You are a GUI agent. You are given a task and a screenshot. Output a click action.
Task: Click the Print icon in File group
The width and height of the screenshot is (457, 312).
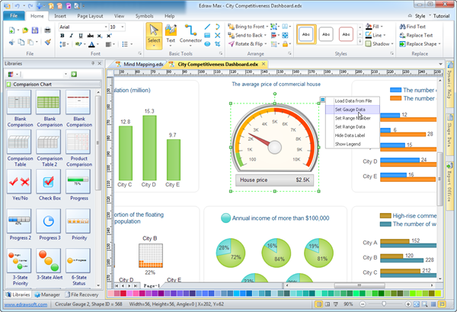(47, 30)
